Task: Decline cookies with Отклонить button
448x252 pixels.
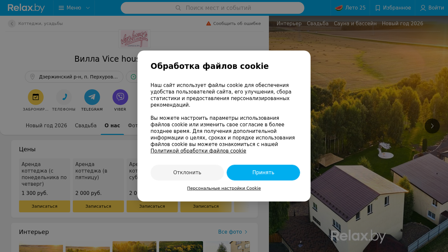Action: click(187, 173)
